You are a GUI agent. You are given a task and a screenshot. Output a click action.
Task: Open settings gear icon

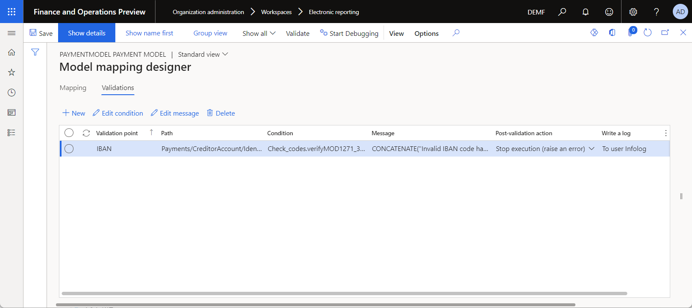[633, 12]
